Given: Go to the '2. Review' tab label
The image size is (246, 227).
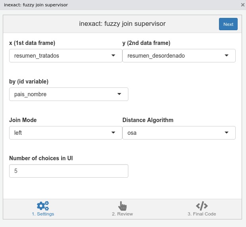Looking at the screenshot, I should click(122, 214).
